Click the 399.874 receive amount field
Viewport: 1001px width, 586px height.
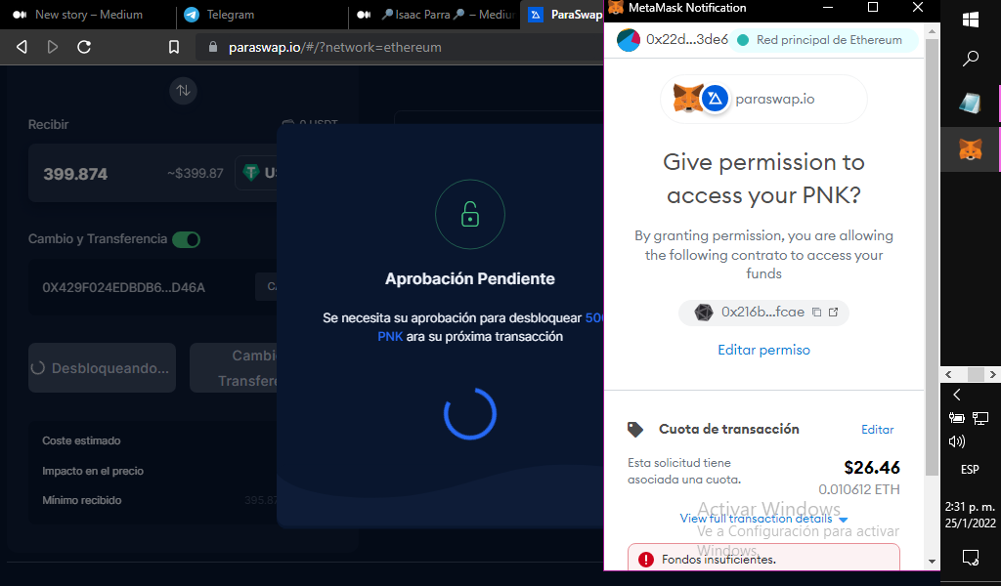click(75, 174)
